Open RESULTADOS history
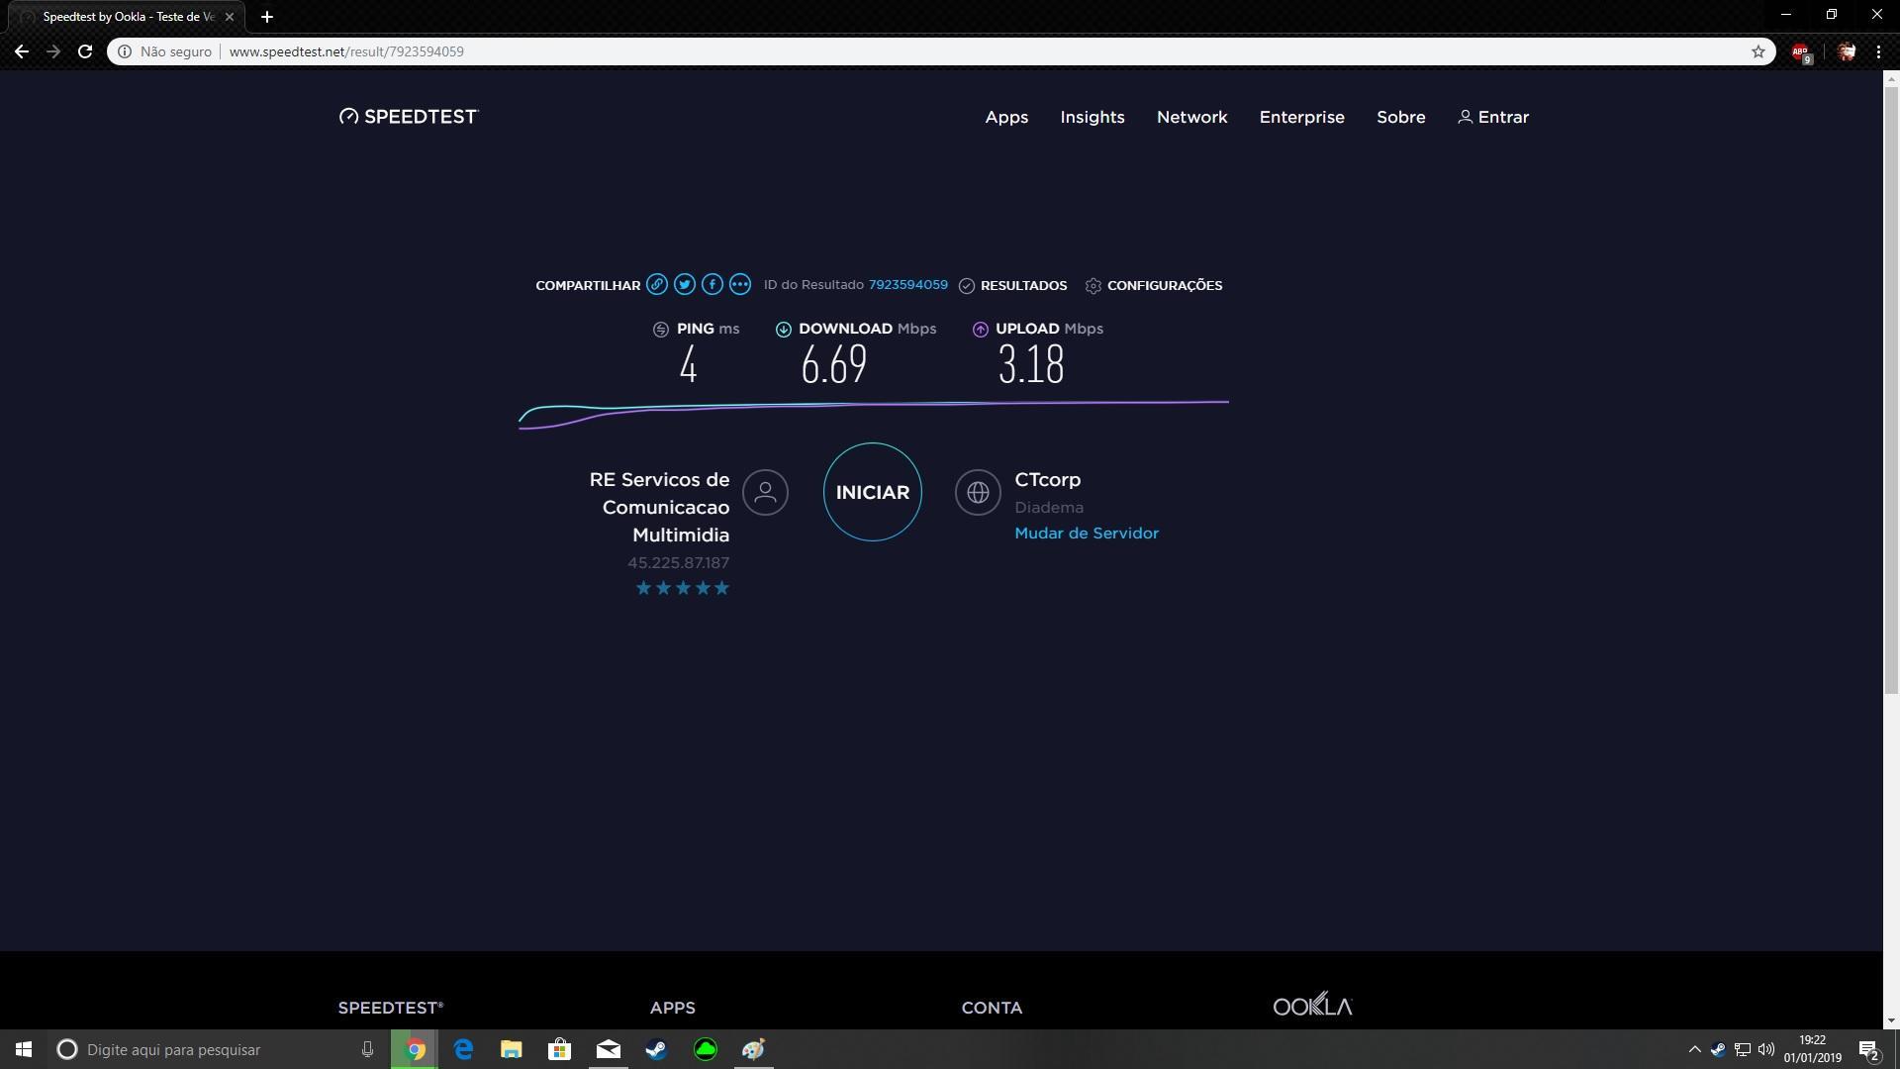 [1023, 286]
